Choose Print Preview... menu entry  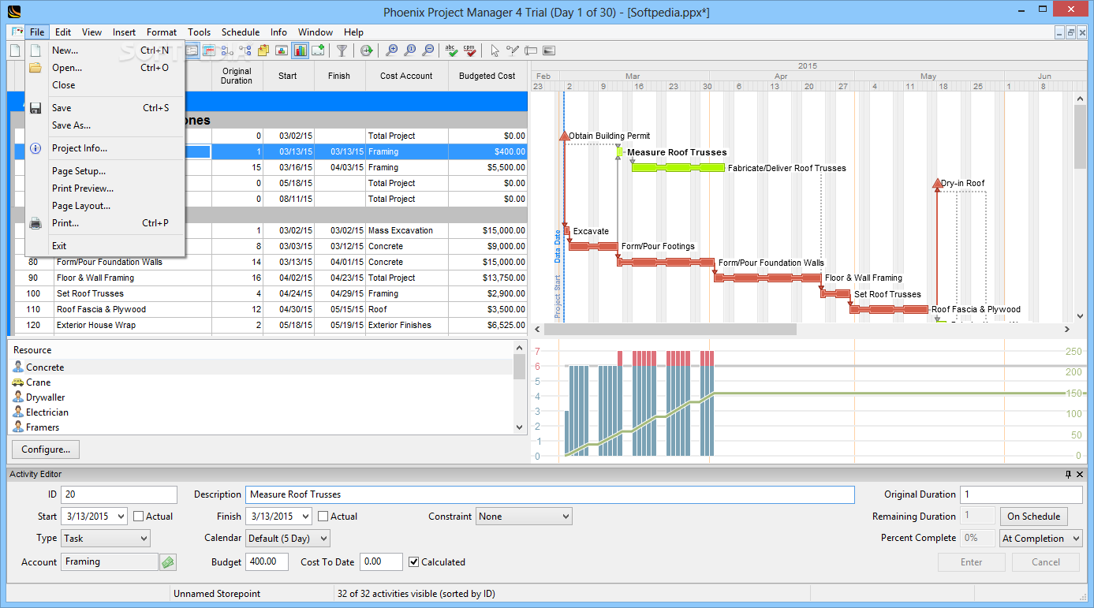coord(106,188)
